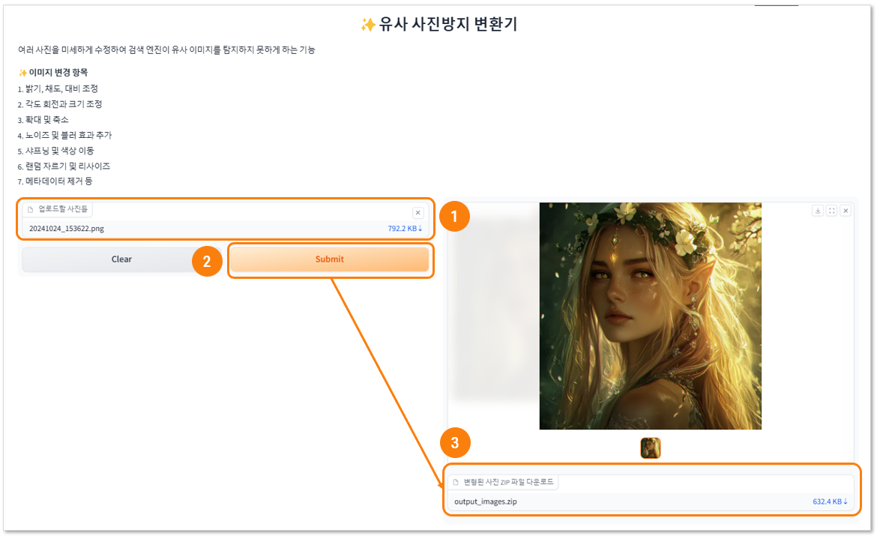This screenshot has width=877, height=536.
Task: Click the 변형된 사진 ZIP 파일 다운로드 label
Action: [x=508, y=482]
